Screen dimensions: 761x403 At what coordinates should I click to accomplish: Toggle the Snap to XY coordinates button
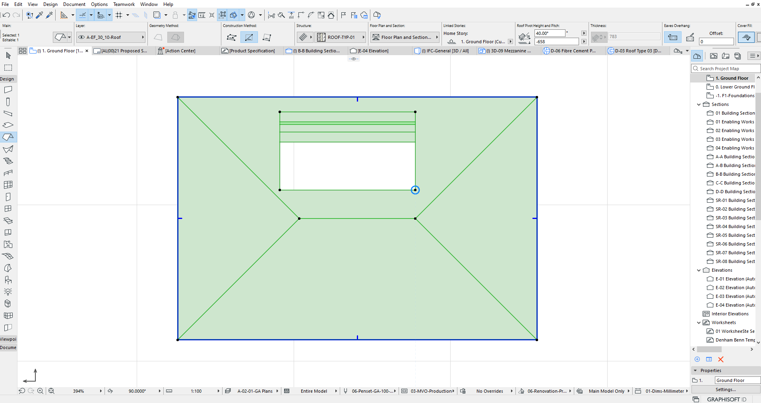tap(101, 15)
